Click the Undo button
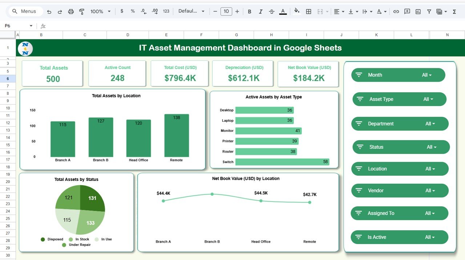The width and height of the screenshot is (465, 260). tap(49, 11)
